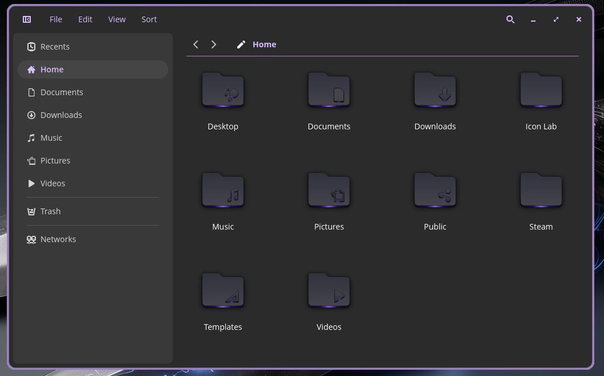Click the pencil edit-path icon

(x=241, y=44)
